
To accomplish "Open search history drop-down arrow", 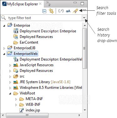I will 84,18.
